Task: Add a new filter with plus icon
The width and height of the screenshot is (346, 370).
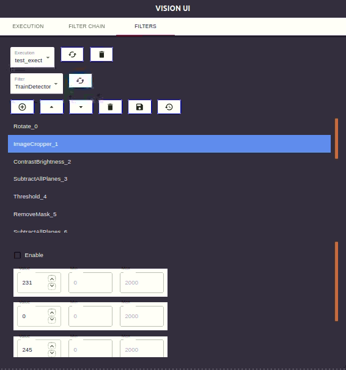Action: 22,107
